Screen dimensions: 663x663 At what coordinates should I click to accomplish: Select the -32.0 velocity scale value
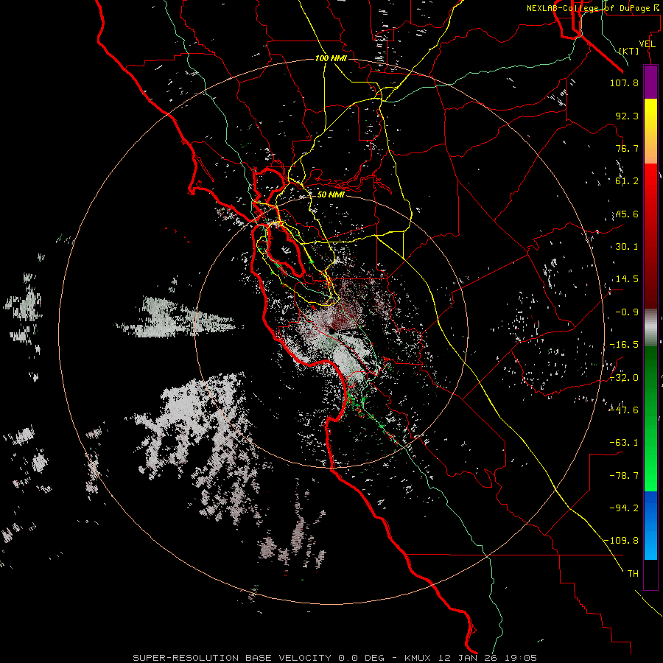click(x=624, y=378)
